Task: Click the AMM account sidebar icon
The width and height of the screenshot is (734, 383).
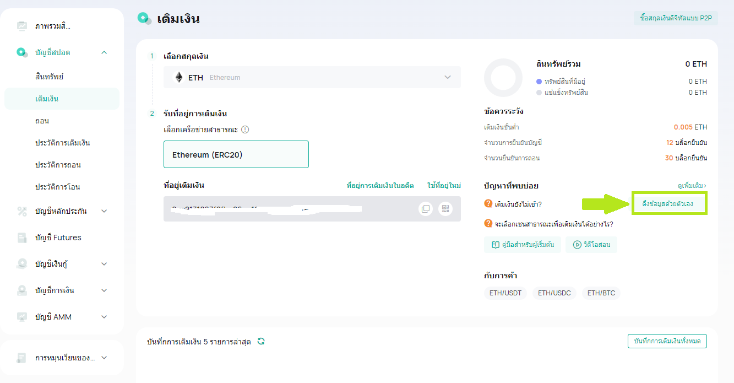Action: click(22, 317)
